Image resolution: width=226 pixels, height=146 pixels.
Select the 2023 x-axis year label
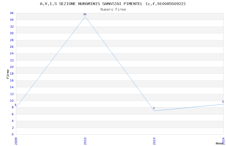tap(154, 141)
